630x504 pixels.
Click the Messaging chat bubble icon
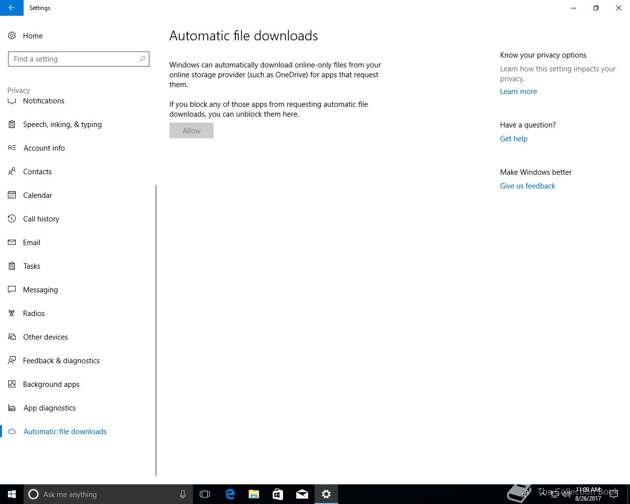point(12,290)
